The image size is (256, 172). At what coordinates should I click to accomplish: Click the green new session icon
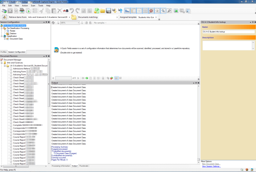[97, 11]
